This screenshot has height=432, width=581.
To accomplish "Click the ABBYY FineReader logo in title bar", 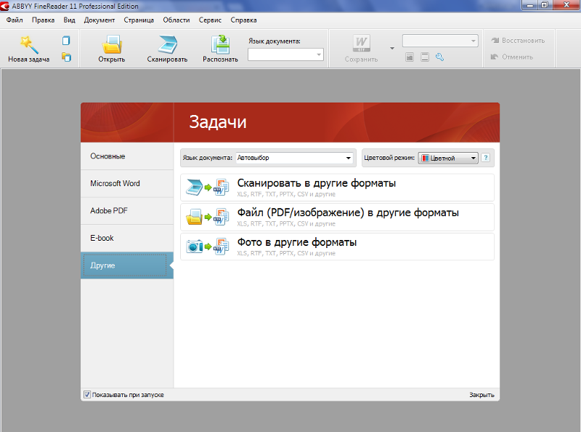I will tap(5, 6).
